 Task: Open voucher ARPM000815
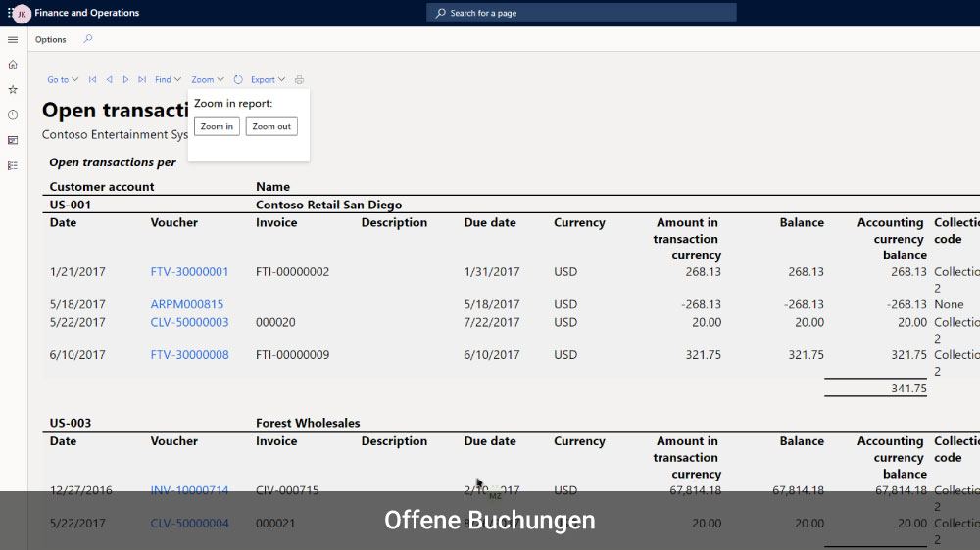pyautogui.click(x=187, y=304)
